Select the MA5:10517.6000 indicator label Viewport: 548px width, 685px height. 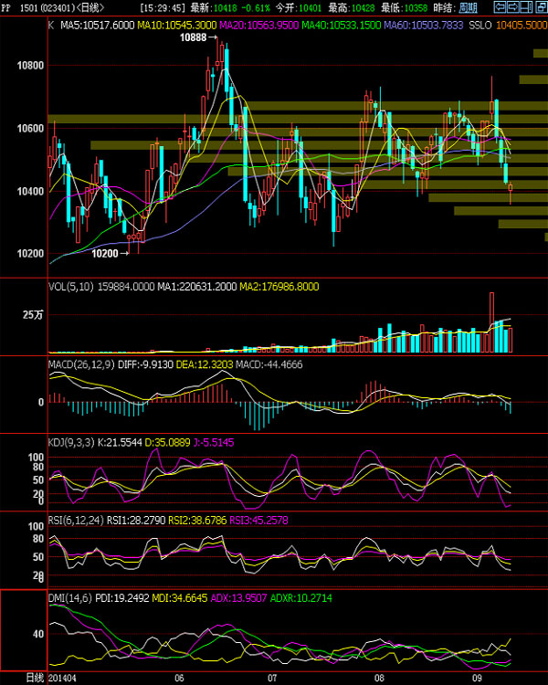97,26
